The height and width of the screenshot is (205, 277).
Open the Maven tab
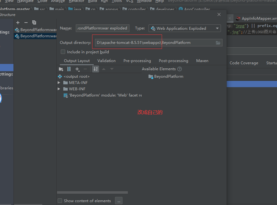tap(202, 61)
